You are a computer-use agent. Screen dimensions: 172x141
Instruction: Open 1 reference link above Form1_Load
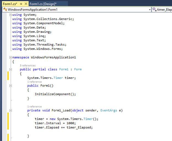(x=34, y=107)
